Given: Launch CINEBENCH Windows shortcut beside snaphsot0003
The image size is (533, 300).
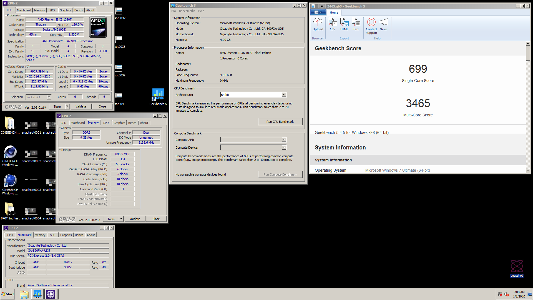Looking at the screenshot, I should [x=10, y=184].
